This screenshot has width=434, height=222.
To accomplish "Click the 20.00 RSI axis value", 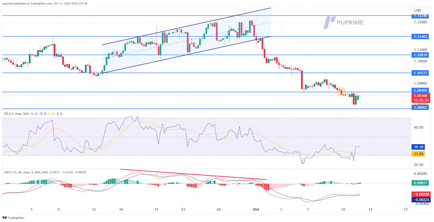I will pos(418,165).
